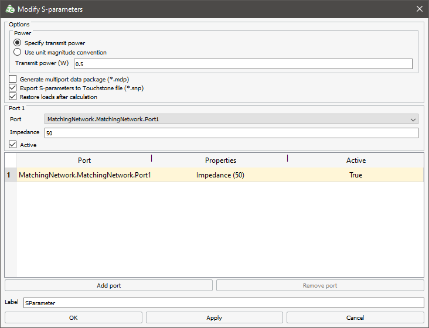429x328 pixels.
Task: Enable Generate multiport data package checkbox
Action: [x=12, y=79]
